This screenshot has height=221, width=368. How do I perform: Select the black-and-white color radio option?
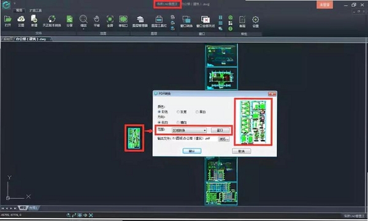pos(201,112)
